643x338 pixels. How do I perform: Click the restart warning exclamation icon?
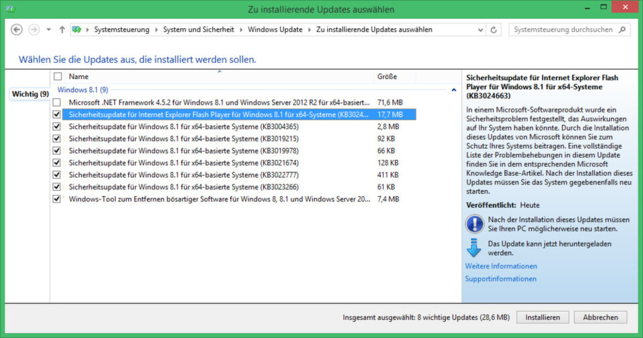point(475,224)
